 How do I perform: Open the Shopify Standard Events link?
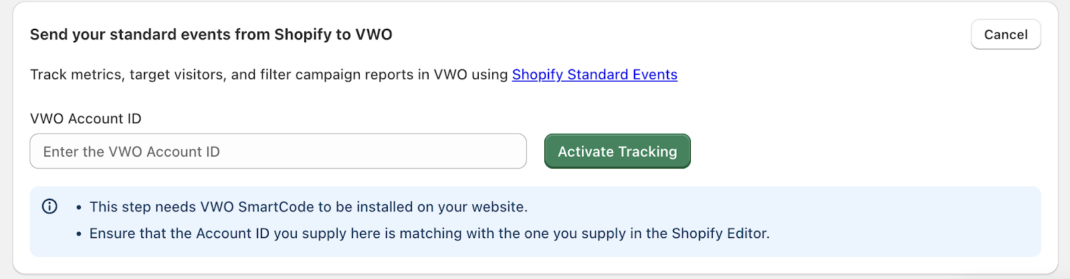(x=595, y=74)
